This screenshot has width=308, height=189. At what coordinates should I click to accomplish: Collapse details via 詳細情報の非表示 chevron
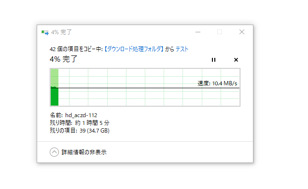(x=54, y=152)
